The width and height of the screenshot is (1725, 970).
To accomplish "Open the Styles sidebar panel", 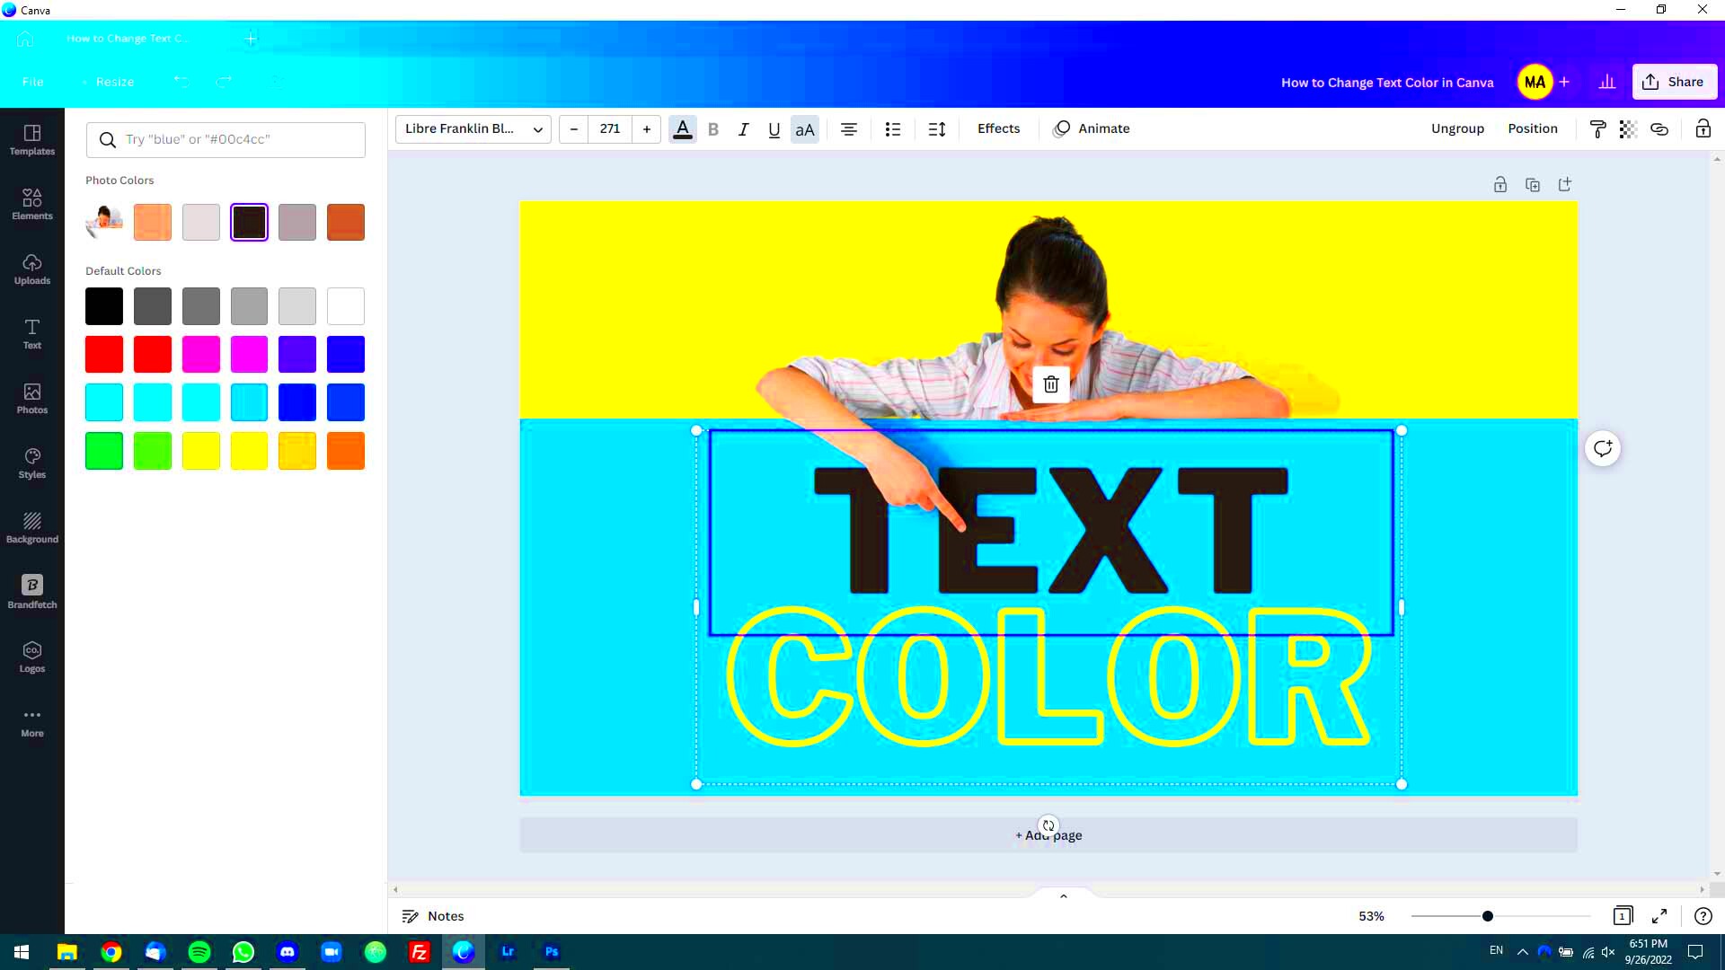I will coord(32,463).
